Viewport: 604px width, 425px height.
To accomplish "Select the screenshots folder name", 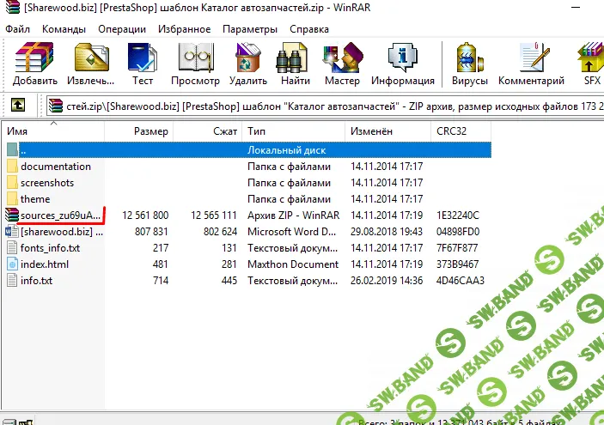I will (47, 183).
